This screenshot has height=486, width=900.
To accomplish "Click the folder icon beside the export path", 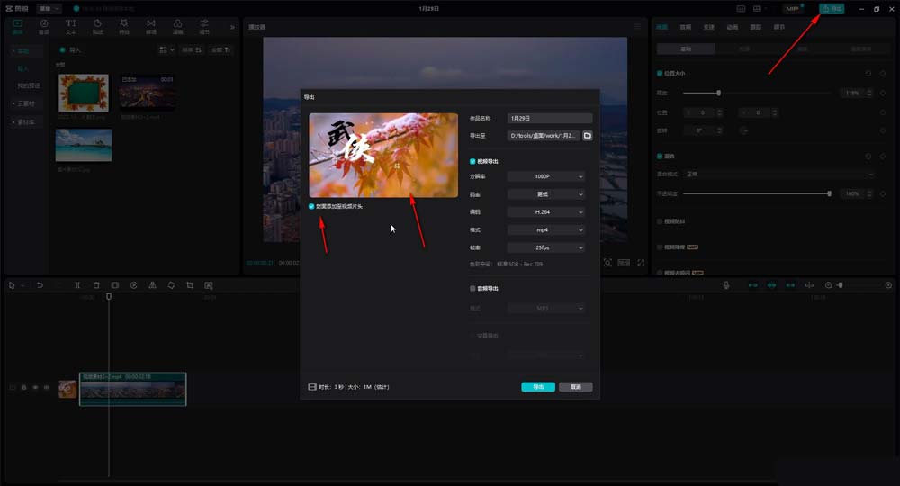I will click(x=588, y=136).
